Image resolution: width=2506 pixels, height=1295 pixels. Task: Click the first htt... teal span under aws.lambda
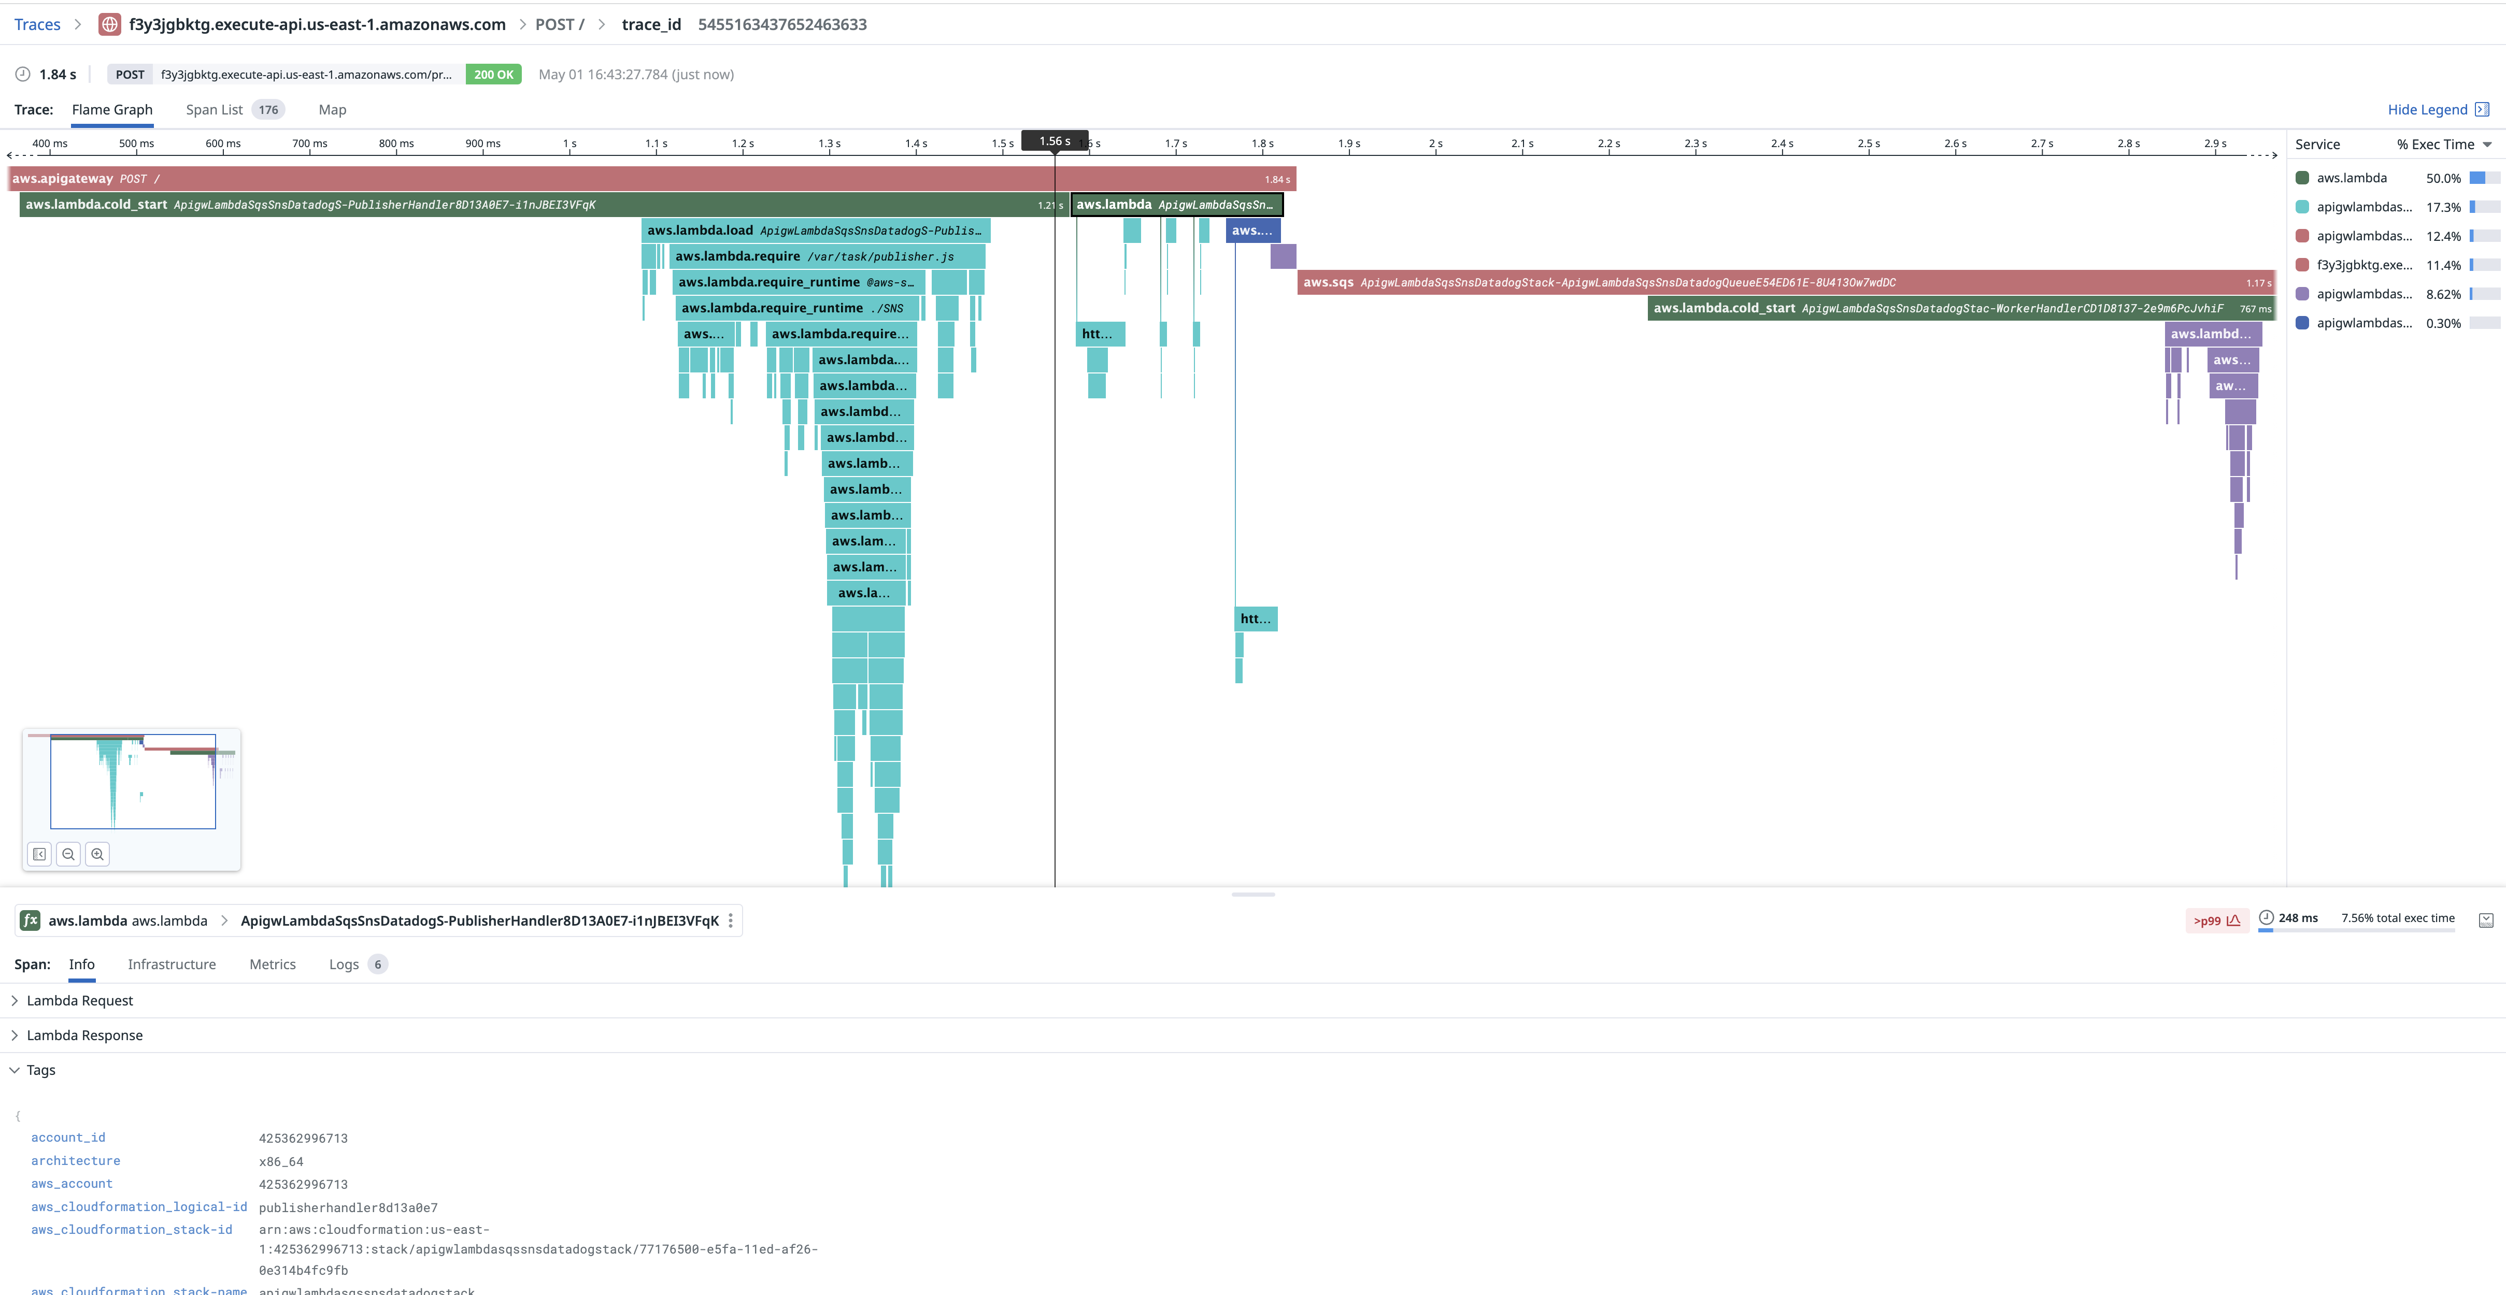click(x=1100, y=335)
